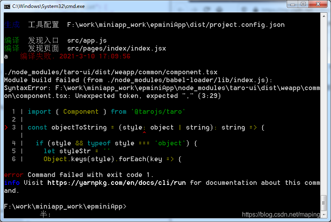
Task: Open the cmd.exe system menu icon
Action: [x=7, y=7]
